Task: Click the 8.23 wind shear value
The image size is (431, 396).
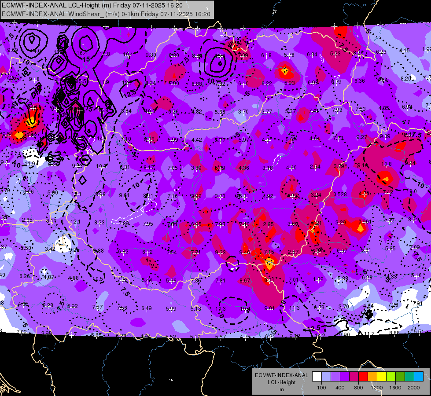Action: pyautogui.click(x=99, y=223)
